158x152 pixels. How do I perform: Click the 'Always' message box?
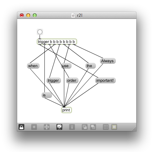108,61
